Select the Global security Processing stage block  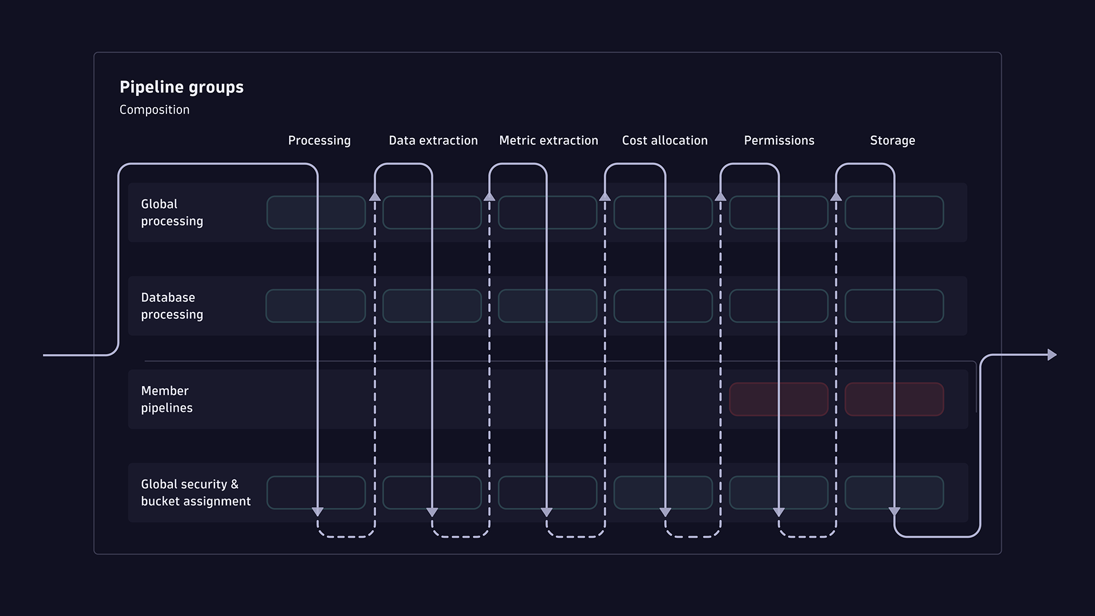click(x=316, y=492)
